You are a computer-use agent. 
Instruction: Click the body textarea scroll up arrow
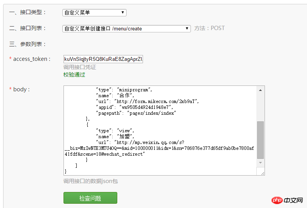point(261,90)
